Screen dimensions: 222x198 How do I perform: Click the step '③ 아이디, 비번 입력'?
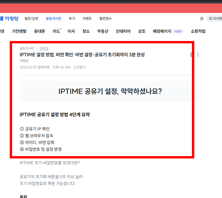tap(37, 142)
